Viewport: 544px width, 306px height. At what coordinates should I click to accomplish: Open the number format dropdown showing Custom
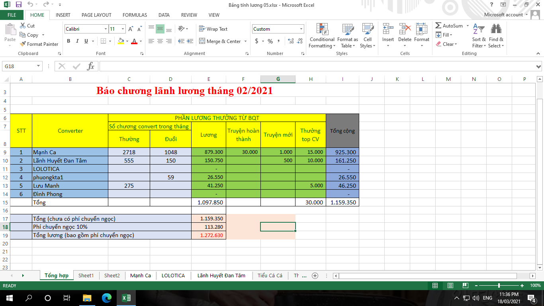[x=301, y=29]
